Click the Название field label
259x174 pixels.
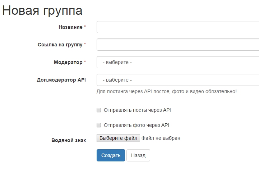(x=70, y=27)
